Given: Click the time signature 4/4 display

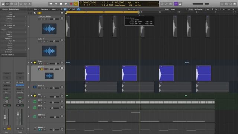Looking at the screenshot, I should click(130, 3).
